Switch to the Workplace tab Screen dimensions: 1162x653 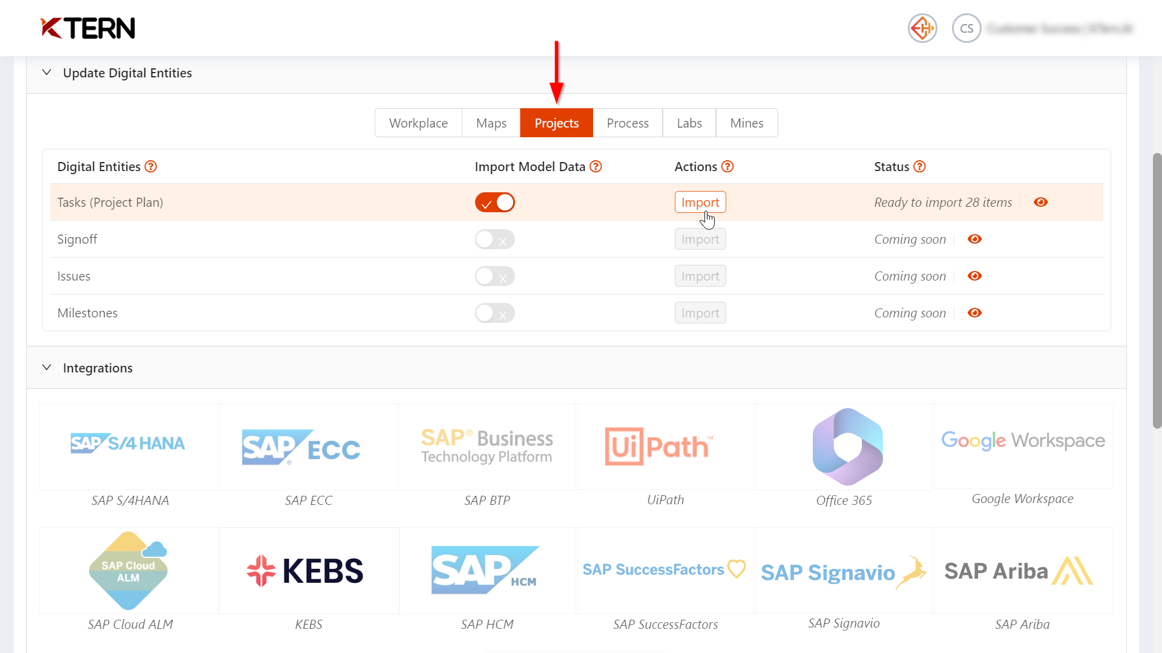tap(418, 123)
